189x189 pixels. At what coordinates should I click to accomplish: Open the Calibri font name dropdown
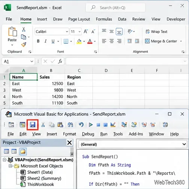(67, 32)
